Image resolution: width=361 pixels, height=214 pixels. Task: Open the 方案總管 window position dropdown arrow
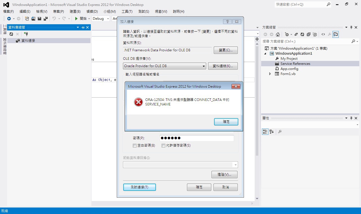click(x=346, y=27)
